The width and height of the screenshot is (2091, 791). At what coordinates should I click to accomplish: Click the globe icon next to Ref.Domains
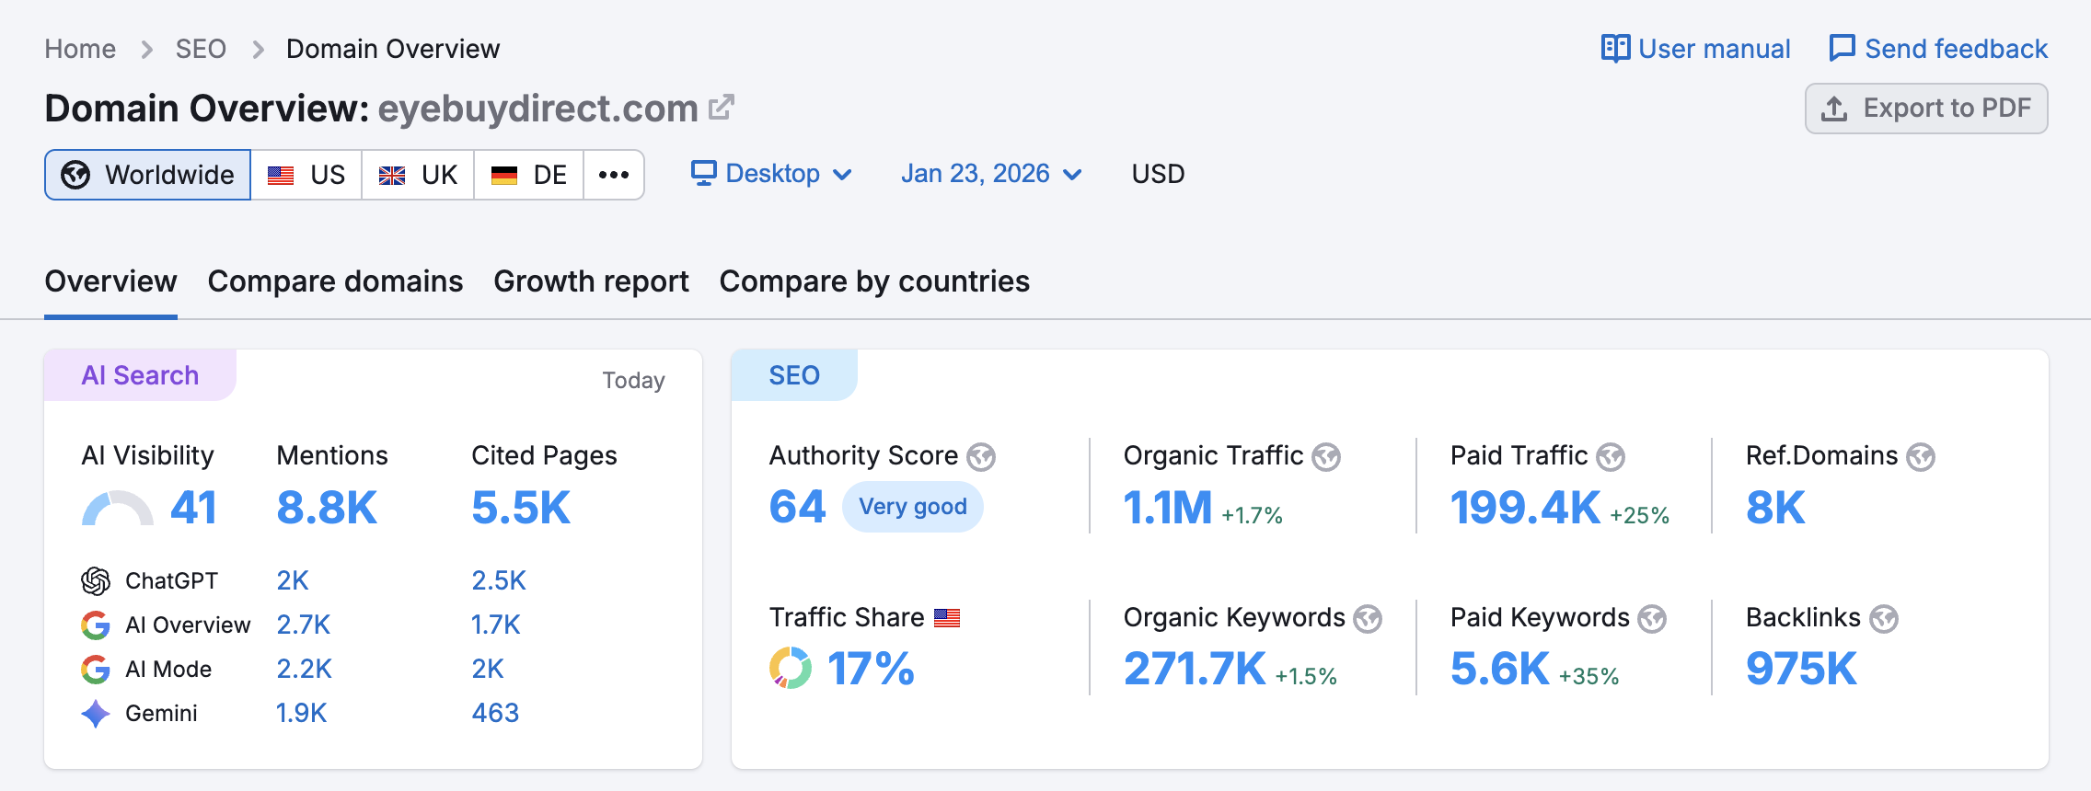[x=1921, y=456]
